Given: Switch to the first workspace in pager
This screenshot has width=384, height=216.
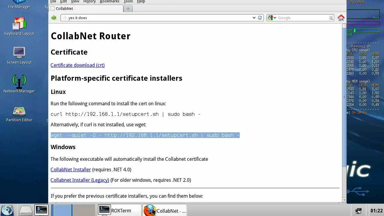Looking at the screenshot, I should pyautogui.click(x=62, y=210).
